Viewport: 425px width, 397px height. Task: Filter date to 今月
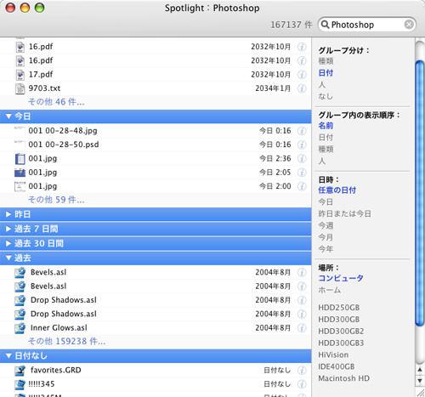pos(326,237)
